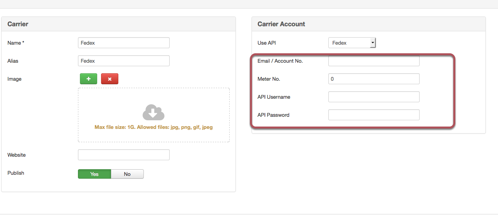Click the API Password input field
Screen dimensions: 498x219
(x=374, y=115)
